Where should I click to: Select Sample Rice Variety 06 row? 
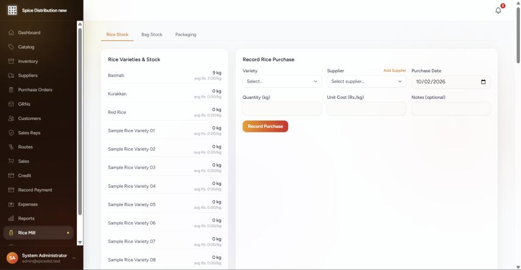pyautogui.click(x=164, y=223)
